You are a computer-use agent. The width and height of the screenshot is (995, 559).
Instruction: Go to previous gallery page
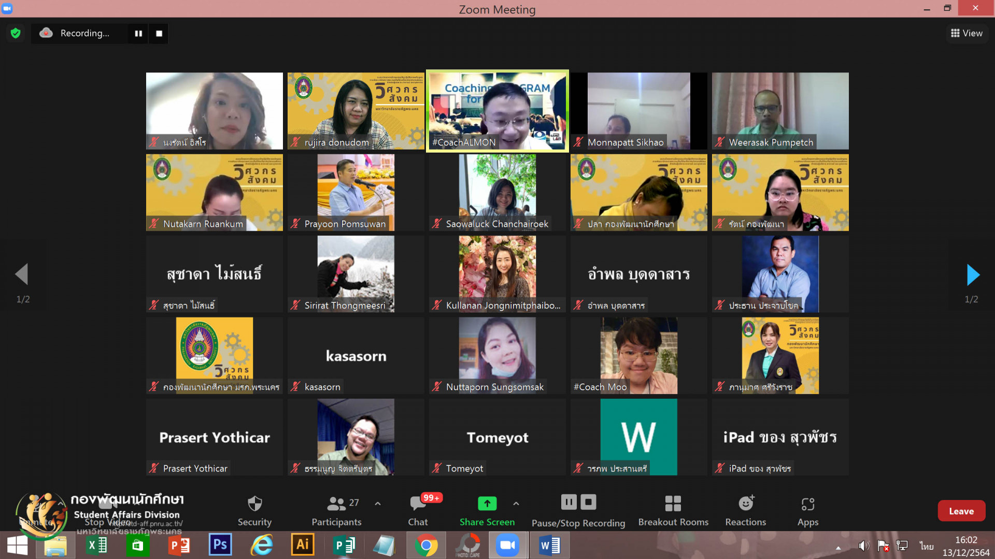point(22,274)
